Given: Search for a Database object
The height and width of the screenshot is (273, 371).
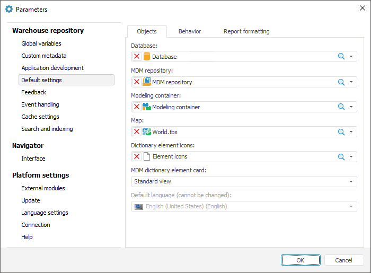Looking at the screenshot, I should (341, 57).
